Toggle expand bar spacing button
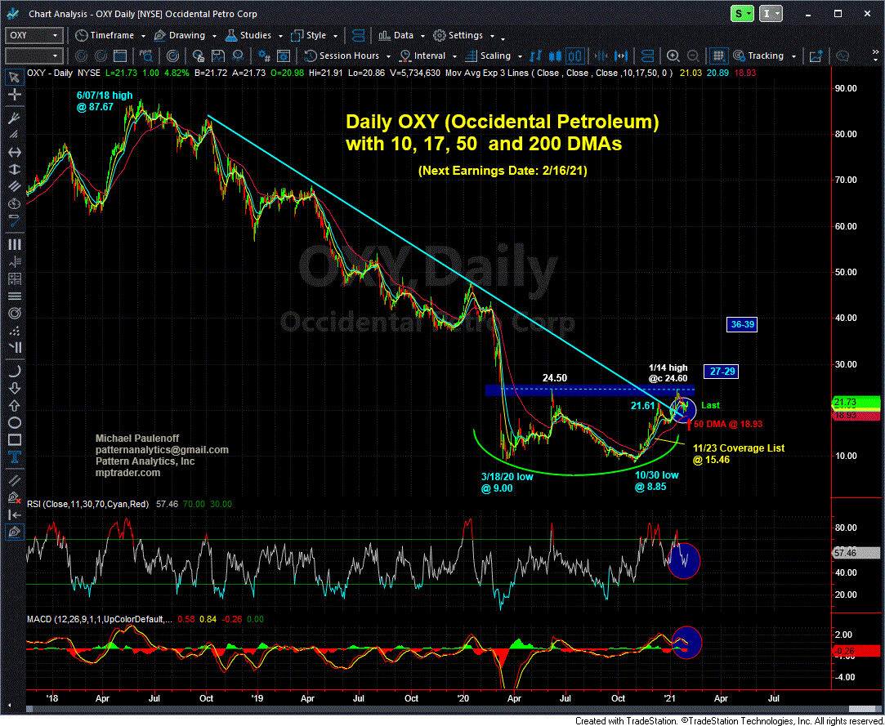 pos(621,56)
